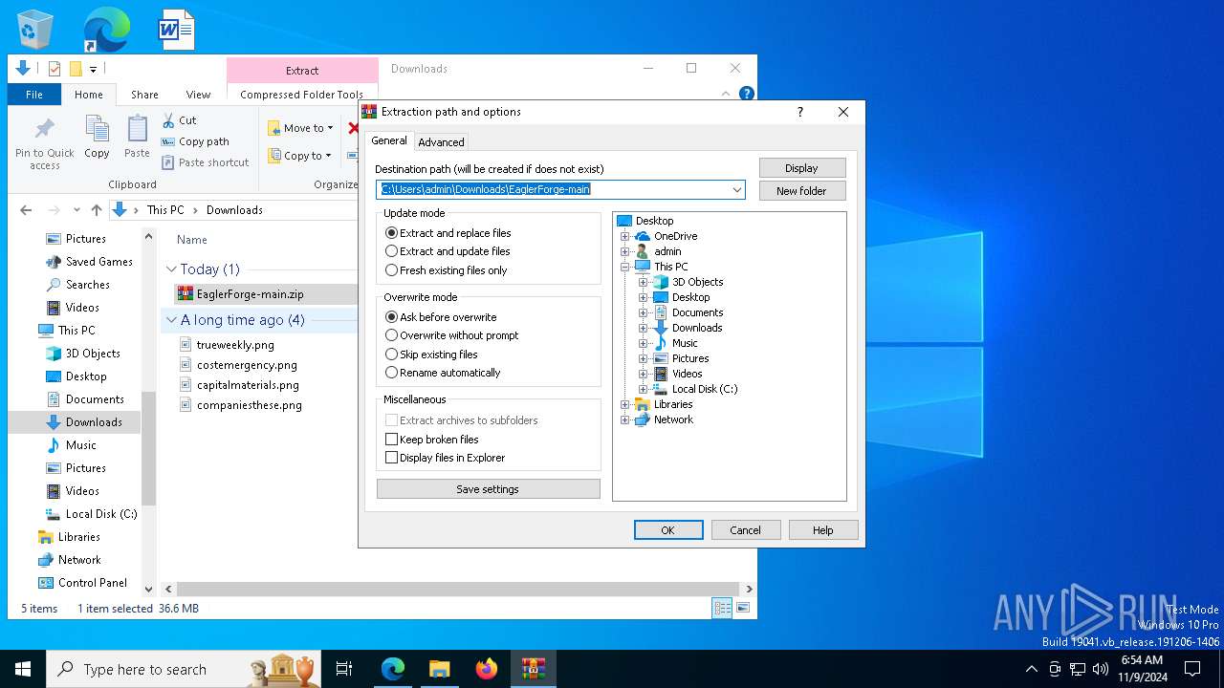
Task: Open the Explorer Help question-mark icon
Action: coord(747,94)
